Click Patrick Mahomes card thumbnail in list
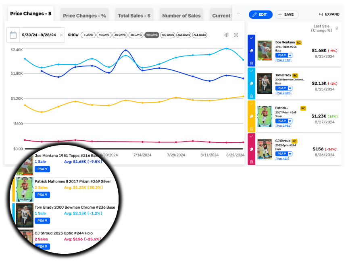Image resolution: width=346 pixels, height=261 pixels. point(265,116)
